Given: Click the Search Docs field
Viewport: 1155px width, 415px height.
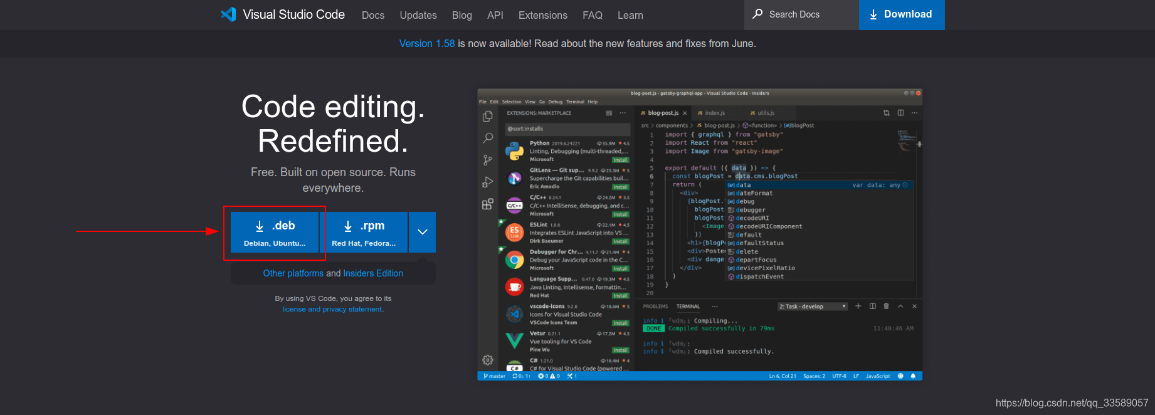Looking at the screenshot, I should point(801,14).
